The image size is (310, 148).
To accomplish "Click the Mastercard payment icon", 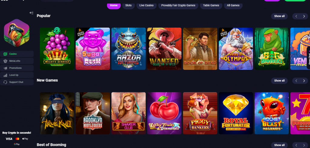I will [x=17, y=139].
